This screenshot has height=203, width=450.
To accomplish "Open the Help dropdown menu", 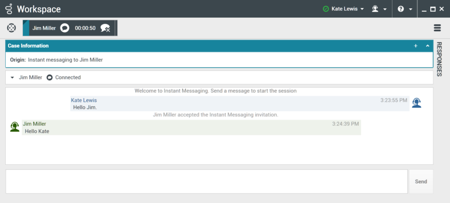I will (405, 9).
